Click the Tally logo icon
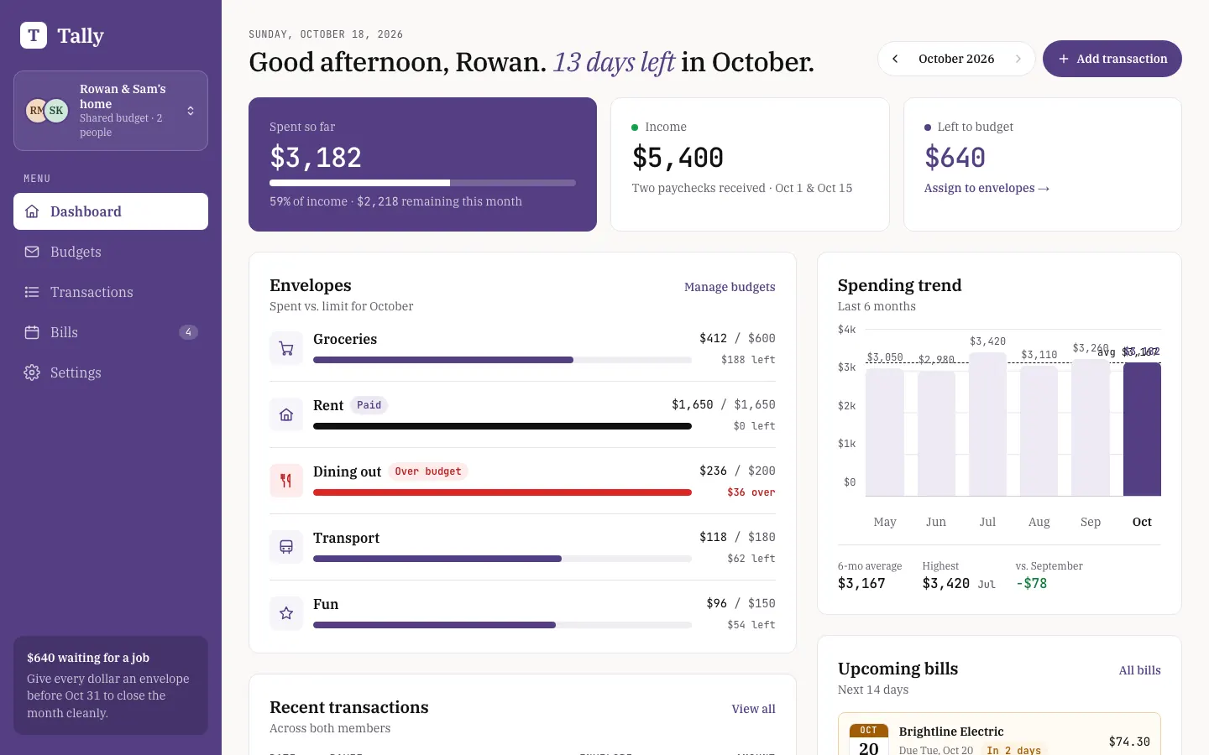The width and height of the screenshot is (1209, 755). tap(34, 35)
